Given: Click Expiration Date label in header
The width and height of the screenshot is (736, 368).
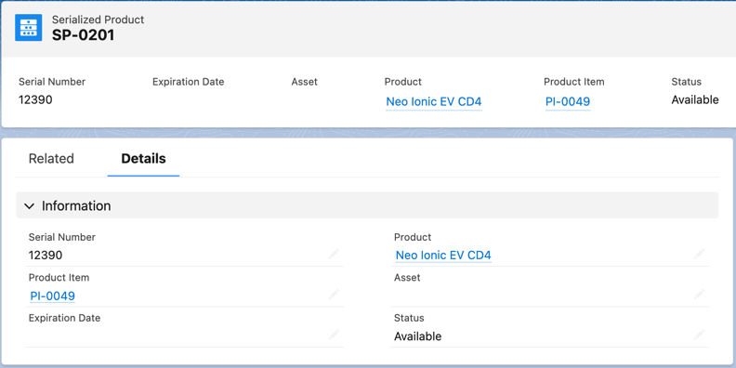Looking at the screenshot, I should pyautogui.click(x=189, y=82).
